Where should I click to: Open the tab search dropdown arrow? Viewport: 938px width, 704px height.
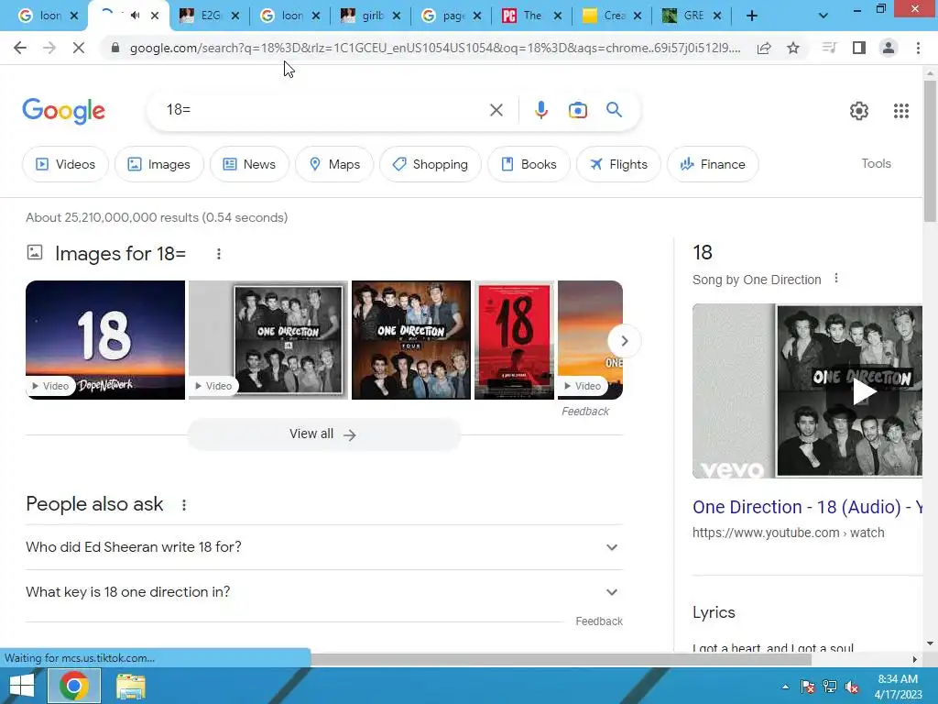(x=823, y=16)
